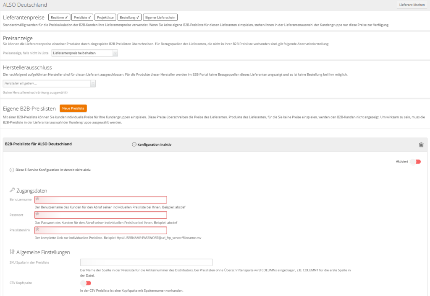The image size is (430, 296).
Task: Switch on the Aktiviert toggle
Action: point(416,162)
